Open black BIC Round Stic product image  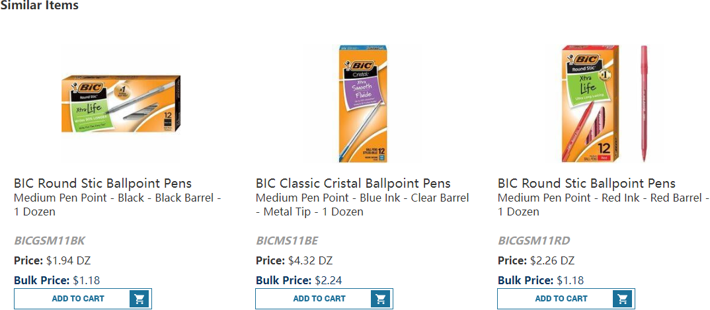(x=121, y=104)
